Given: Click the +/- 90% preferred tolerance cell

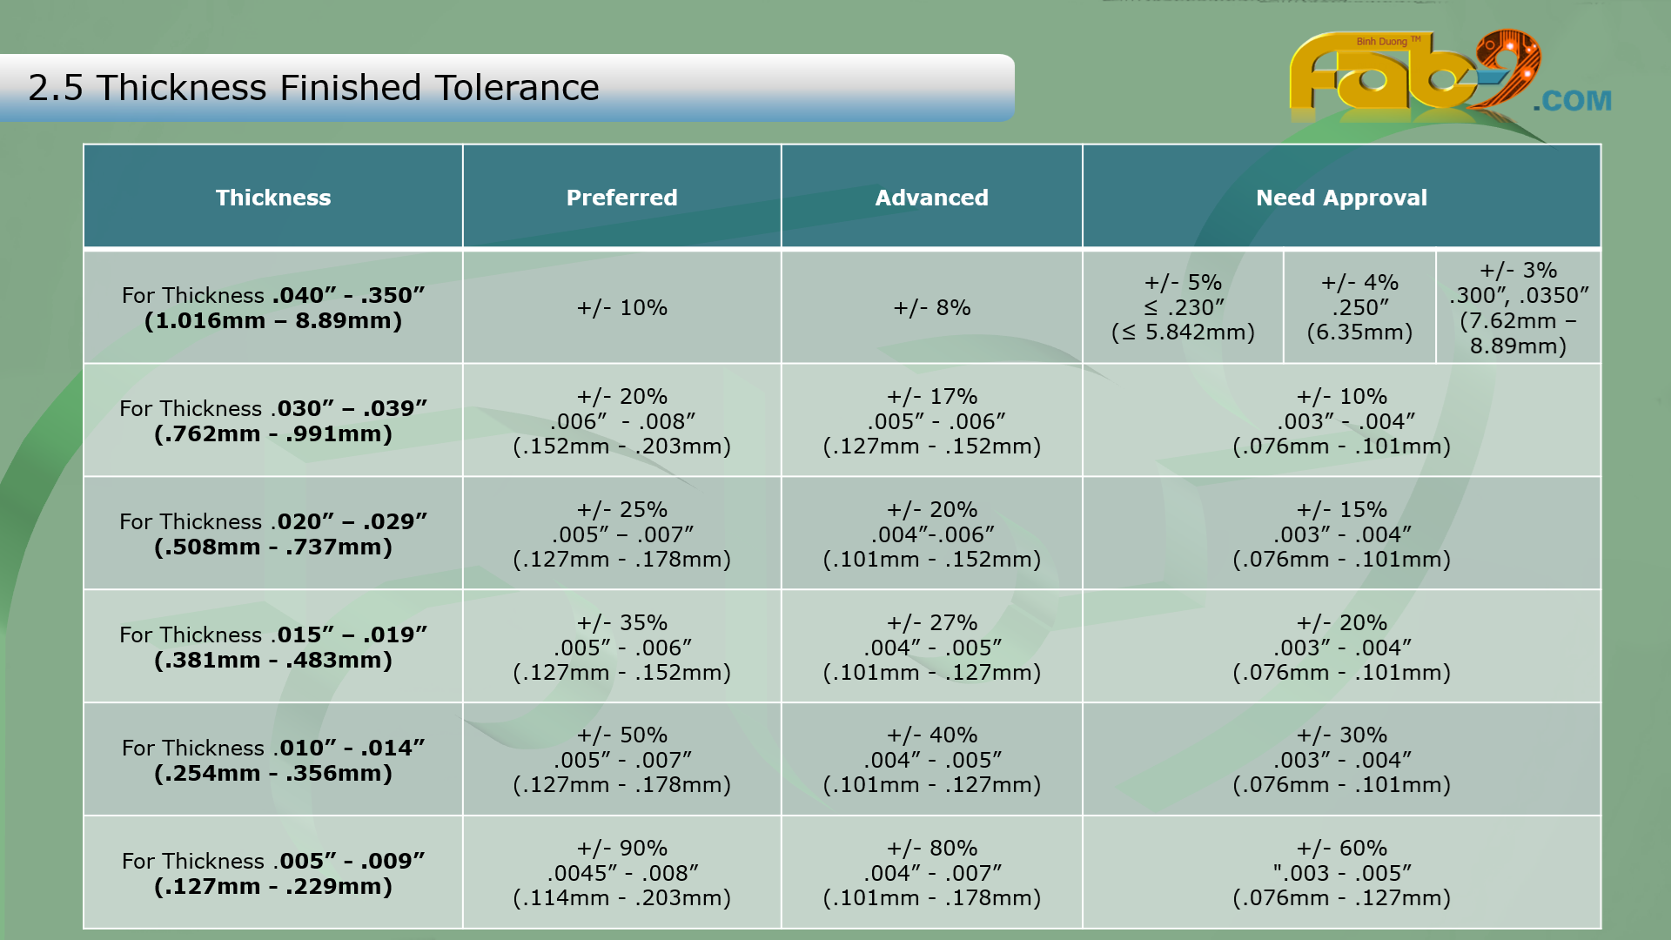Looking at the screenshot, I should [621, 872].
